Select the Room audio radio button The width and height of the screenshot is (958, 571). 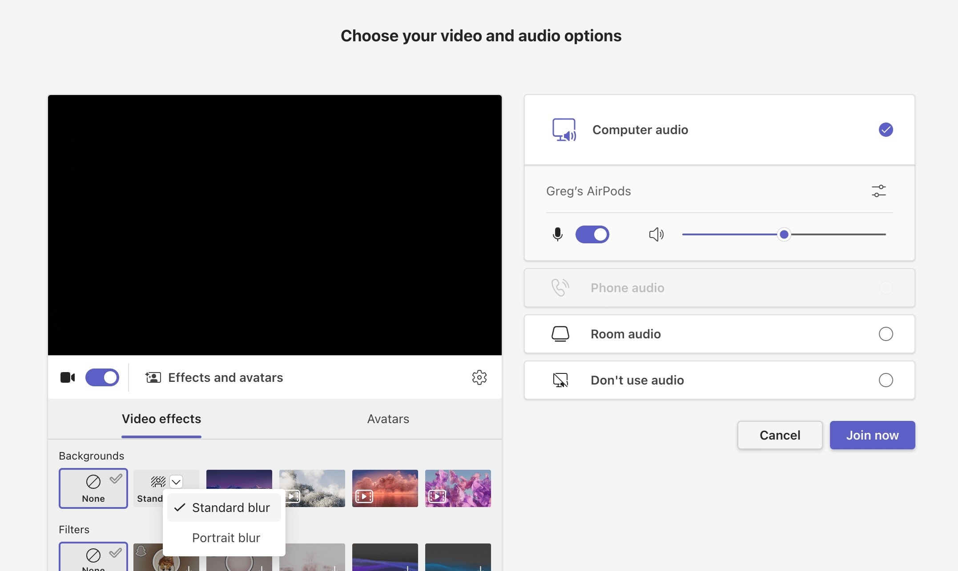[886, 334]
